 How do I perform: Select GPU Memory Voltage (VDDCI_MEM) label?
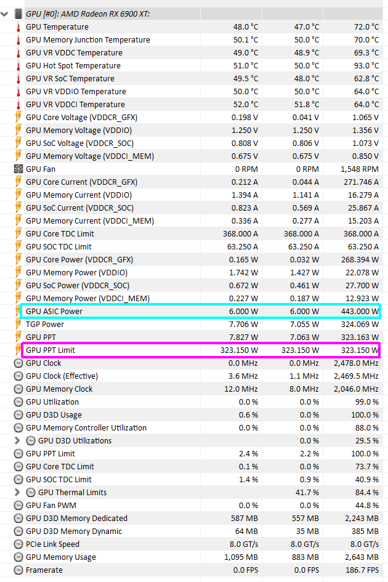click(90, 156)
